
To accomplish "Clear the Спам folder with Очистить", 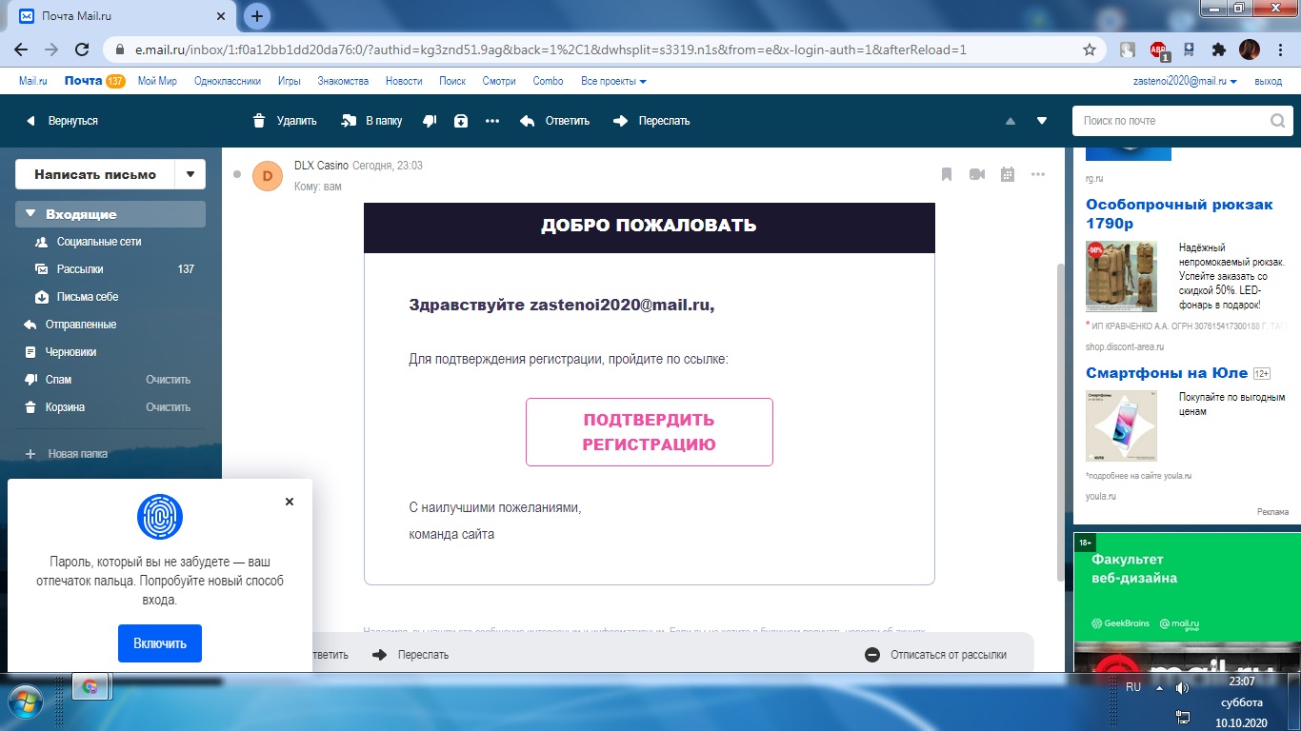I will coord(169,380).
